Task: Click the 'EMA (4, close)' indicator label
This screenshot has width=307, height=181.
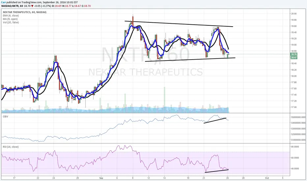Action: [11, 16]
